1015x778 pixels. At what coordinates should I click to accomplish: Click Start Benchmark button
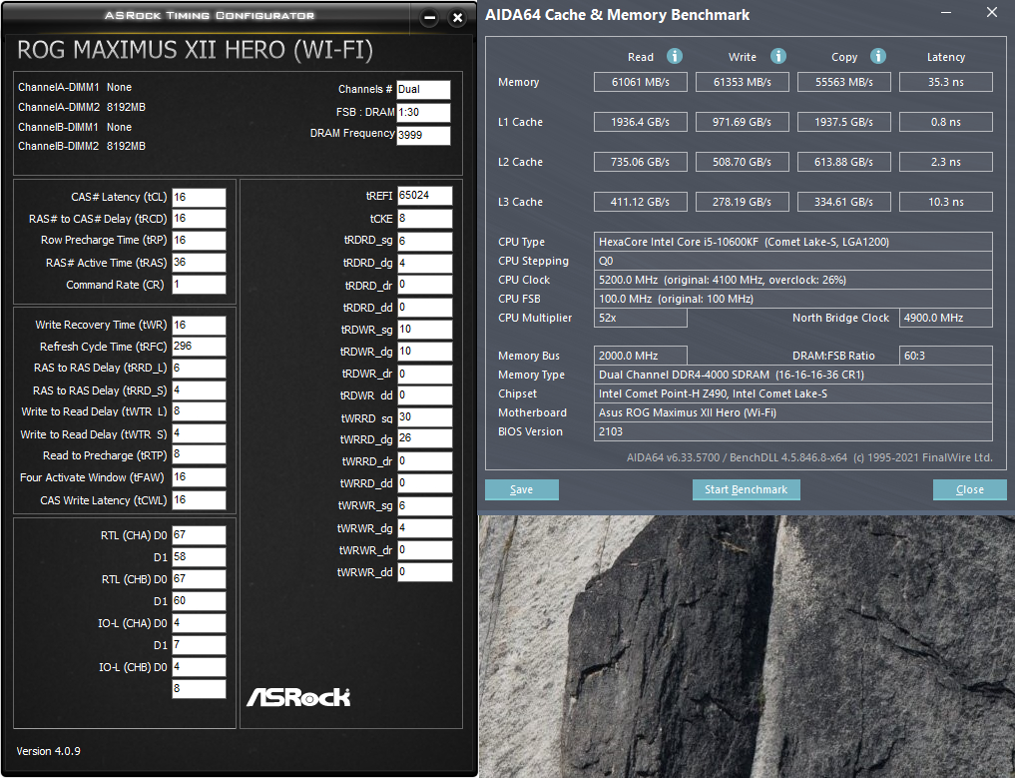click(747, 489)
